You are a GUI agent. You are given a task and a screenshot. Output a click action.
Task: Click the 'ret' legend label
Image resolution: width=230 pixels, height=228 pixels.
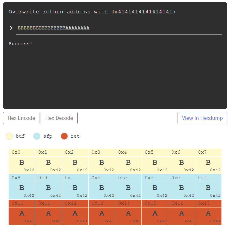75,136
